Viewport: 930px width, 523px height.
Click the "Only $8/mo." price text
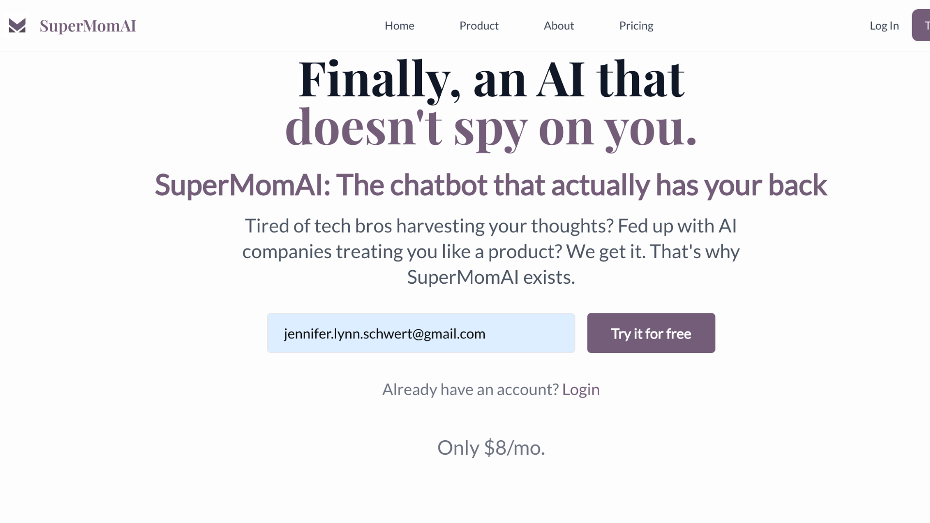[491, 448]
